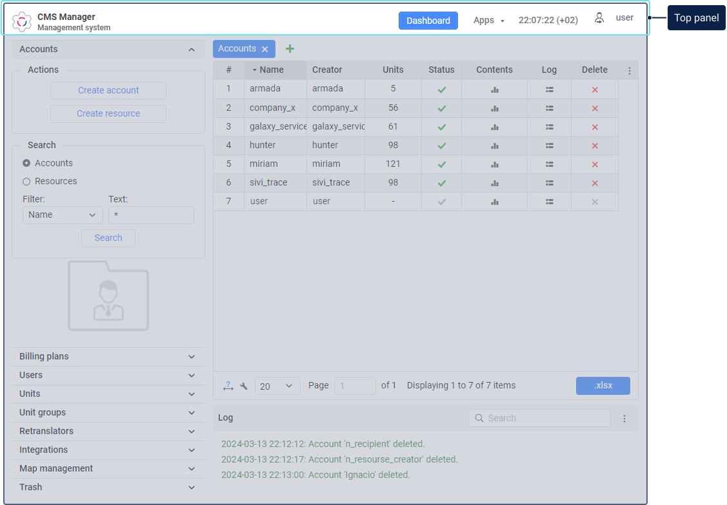Export table with .xlsx button
Viewport: 727px width, 505px height.
point(603,386)
